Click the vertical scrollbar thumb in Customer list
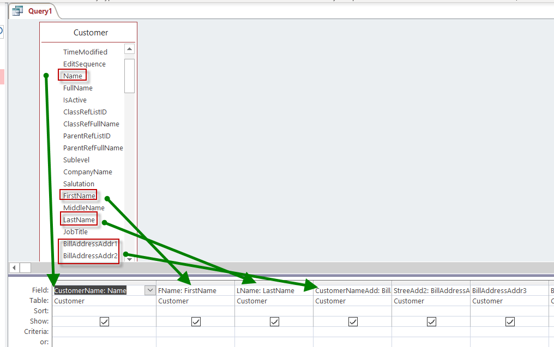 129,75
